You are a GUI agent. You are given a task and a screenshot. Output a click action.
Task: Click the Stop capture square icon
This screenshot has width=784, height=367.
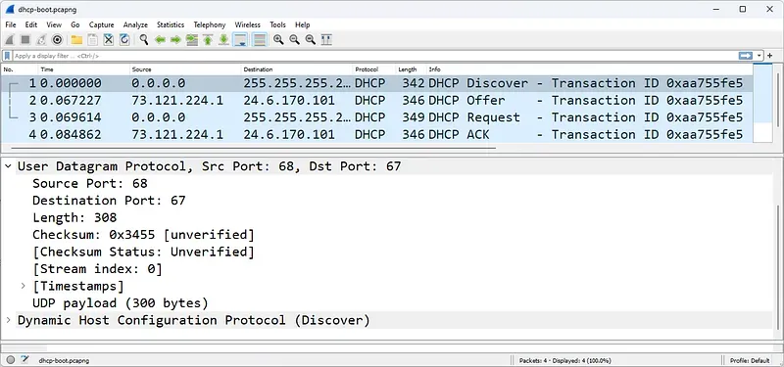pos(25,40)
